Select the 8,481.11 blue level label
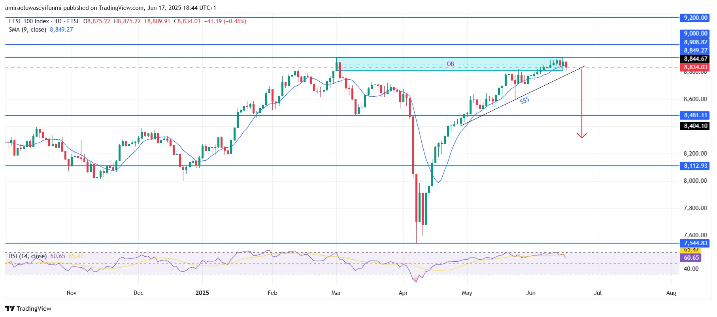 (x=695, y=115)
